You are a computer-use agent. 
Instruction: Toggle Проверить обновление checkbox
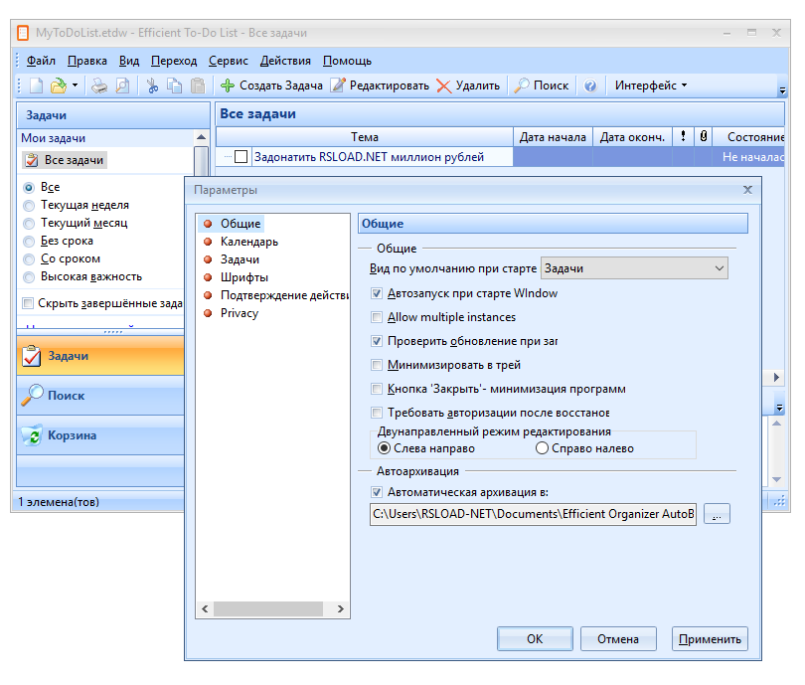pyautogui.click(x=377, y=341)
